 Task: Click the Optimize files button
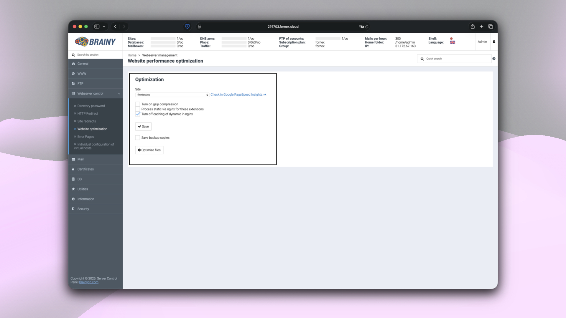pyautogui.click(x=149, y=150)
